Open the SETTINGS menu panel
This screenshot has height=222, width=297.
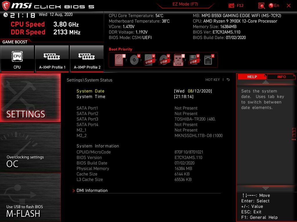(x=30, y=98)
